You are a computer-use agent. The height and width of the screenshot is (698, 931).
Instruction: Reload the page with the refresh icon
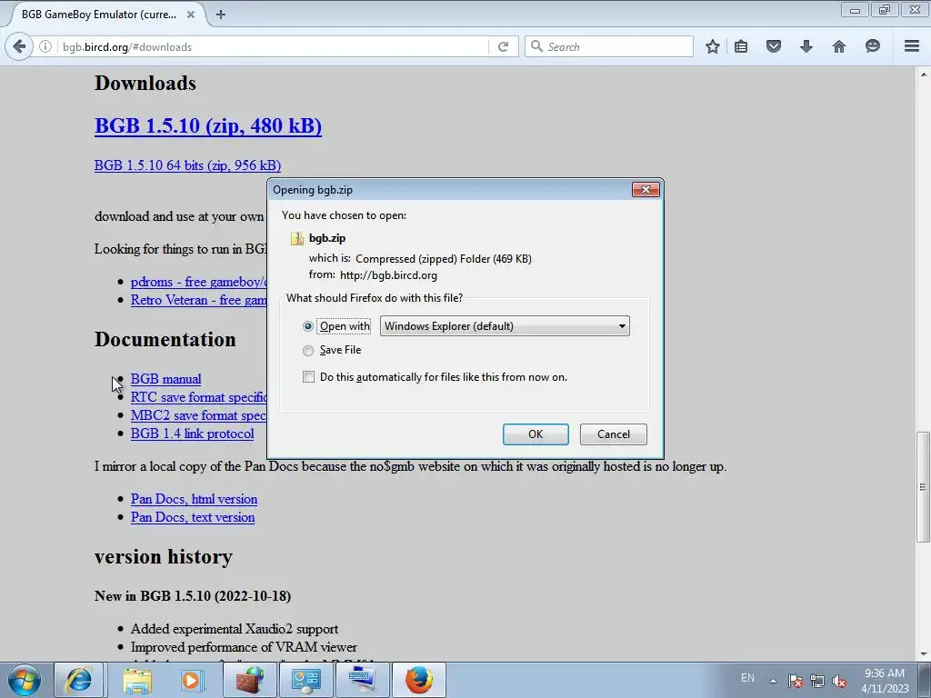click(503, 46)
